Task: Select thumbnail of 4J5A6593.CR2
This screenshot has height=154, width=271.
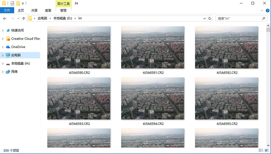Action: coord(79,98)
